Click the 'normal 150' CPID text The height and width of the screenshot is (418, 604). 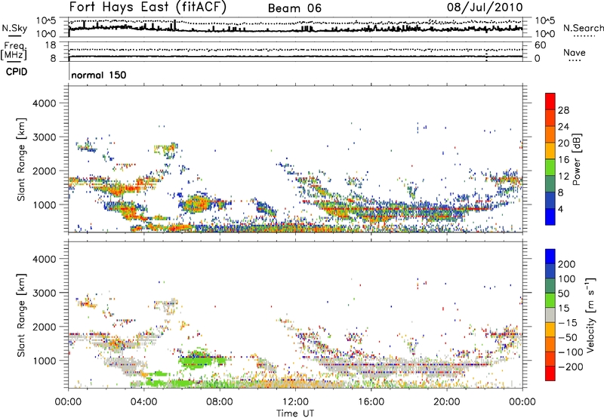click(x=99, y=75)
